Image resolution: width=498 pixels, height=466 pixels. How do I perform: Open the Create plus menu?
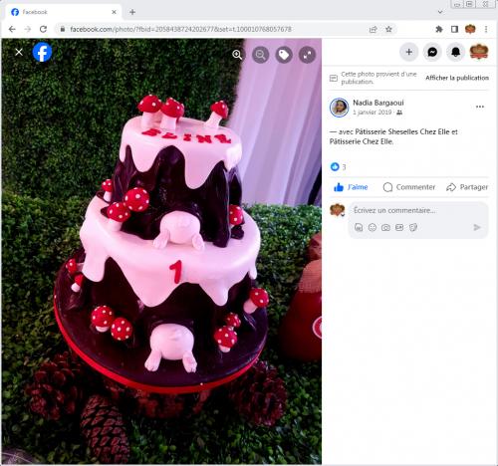[409, 52]
